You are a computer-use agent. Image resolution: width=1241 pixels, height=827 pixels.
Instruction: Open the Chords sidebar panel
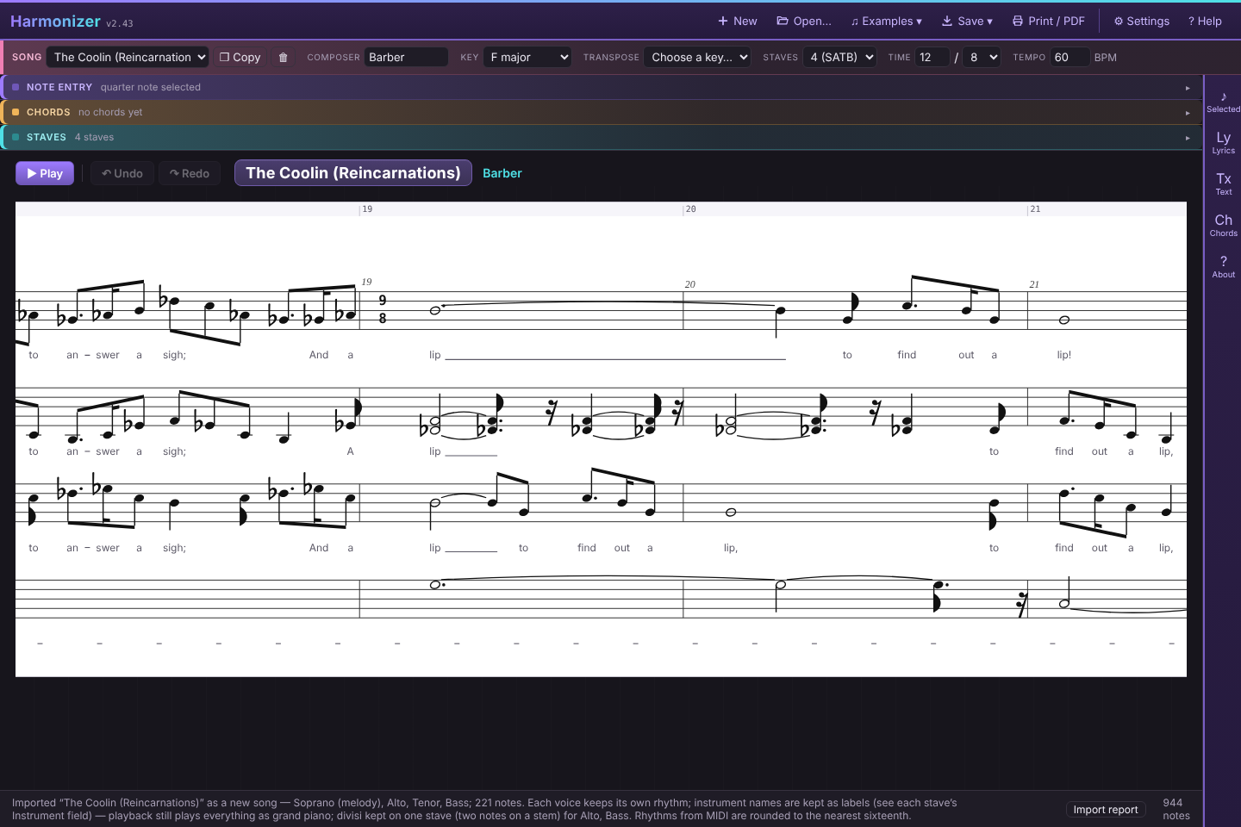(1223, 225)
